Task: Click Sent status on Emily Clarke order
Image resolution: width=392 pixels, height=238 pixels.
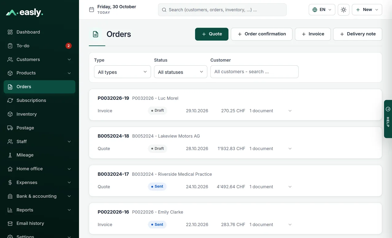Action: 157,225
